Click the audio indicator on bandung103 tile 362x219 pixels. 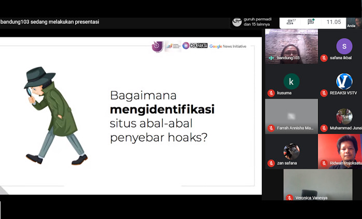(x=271, y=58)
